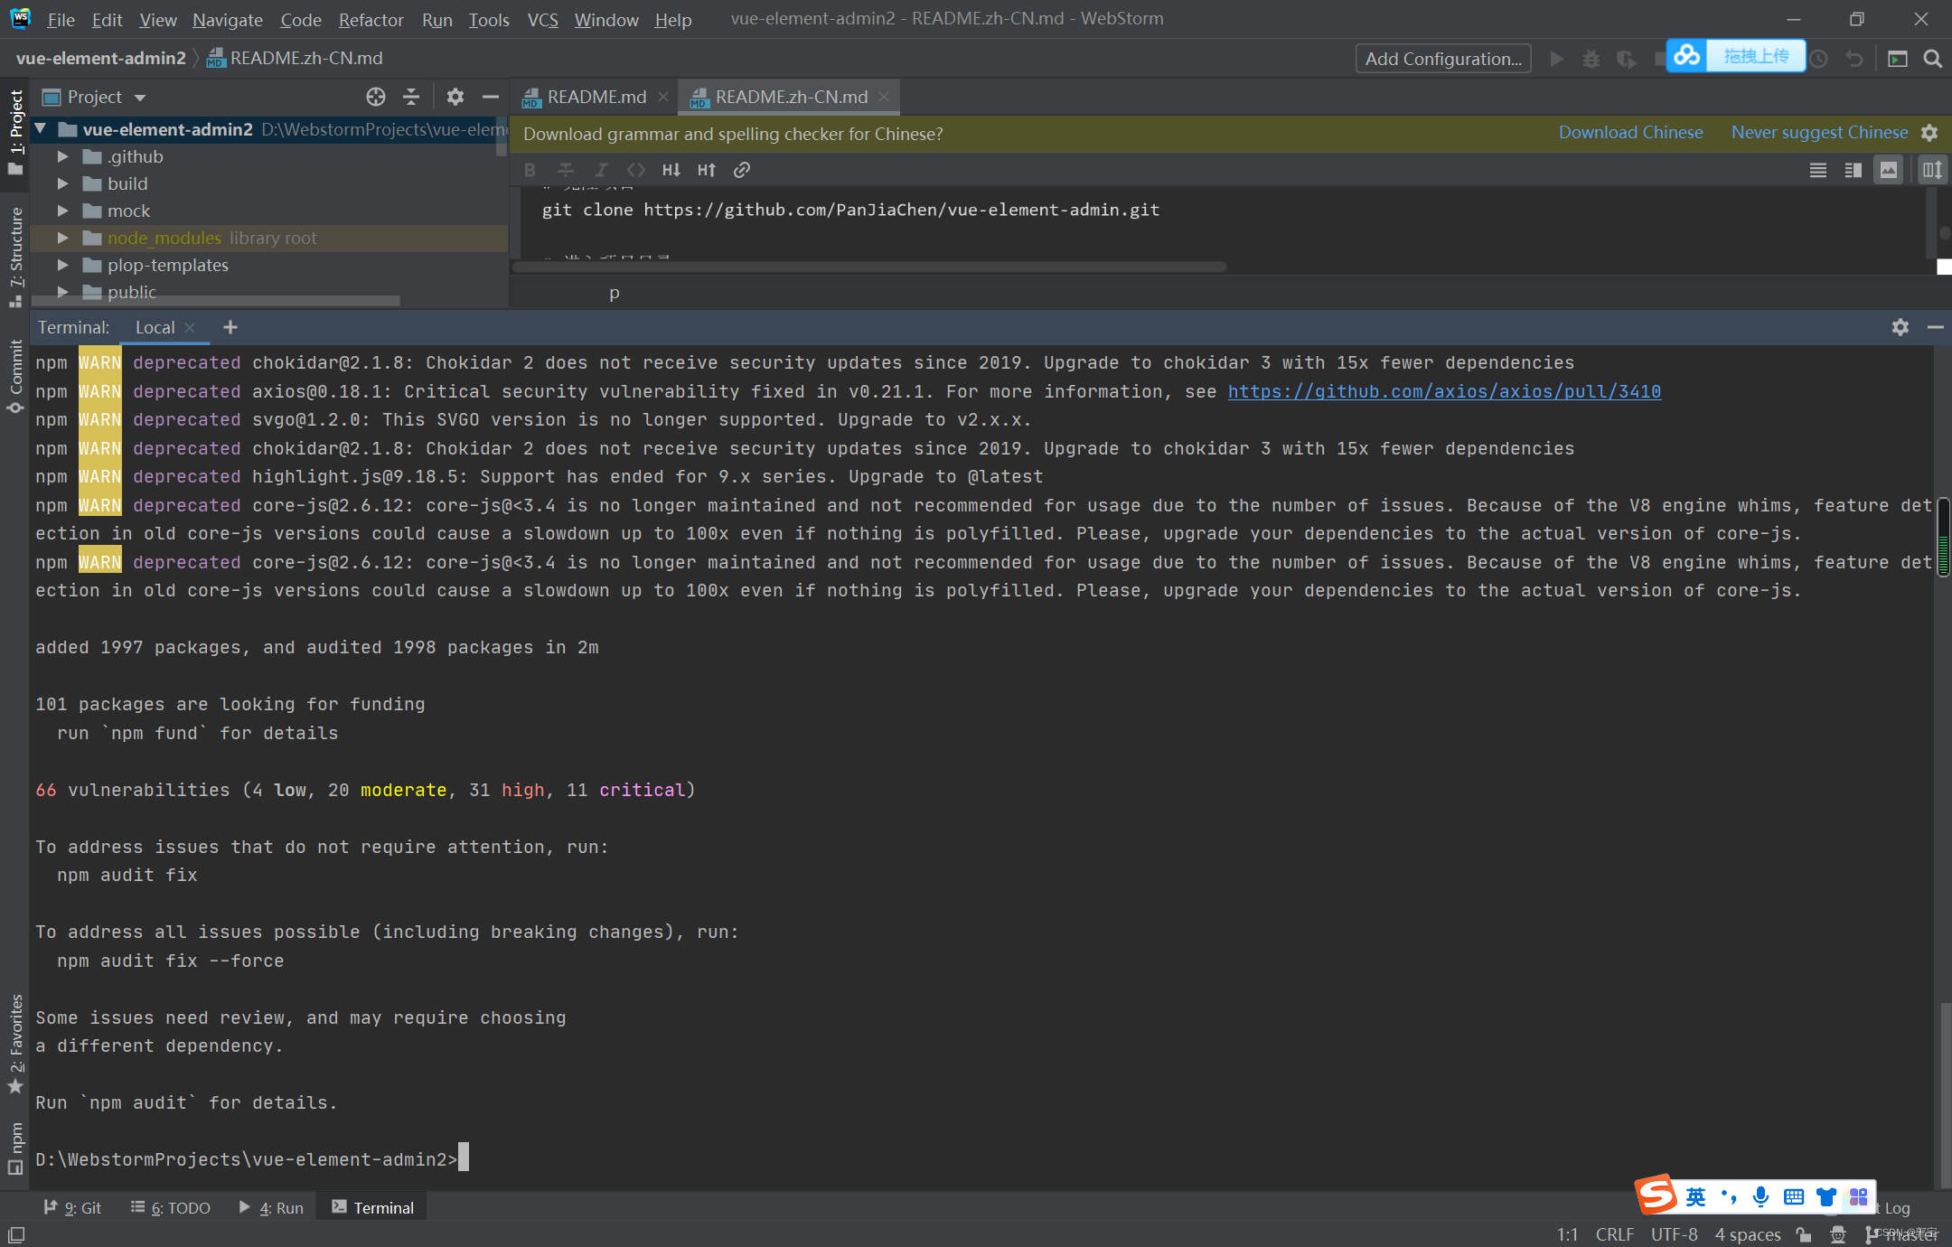
Task: Select opened file with the crosshair locate icon
Action: (375, 97)
